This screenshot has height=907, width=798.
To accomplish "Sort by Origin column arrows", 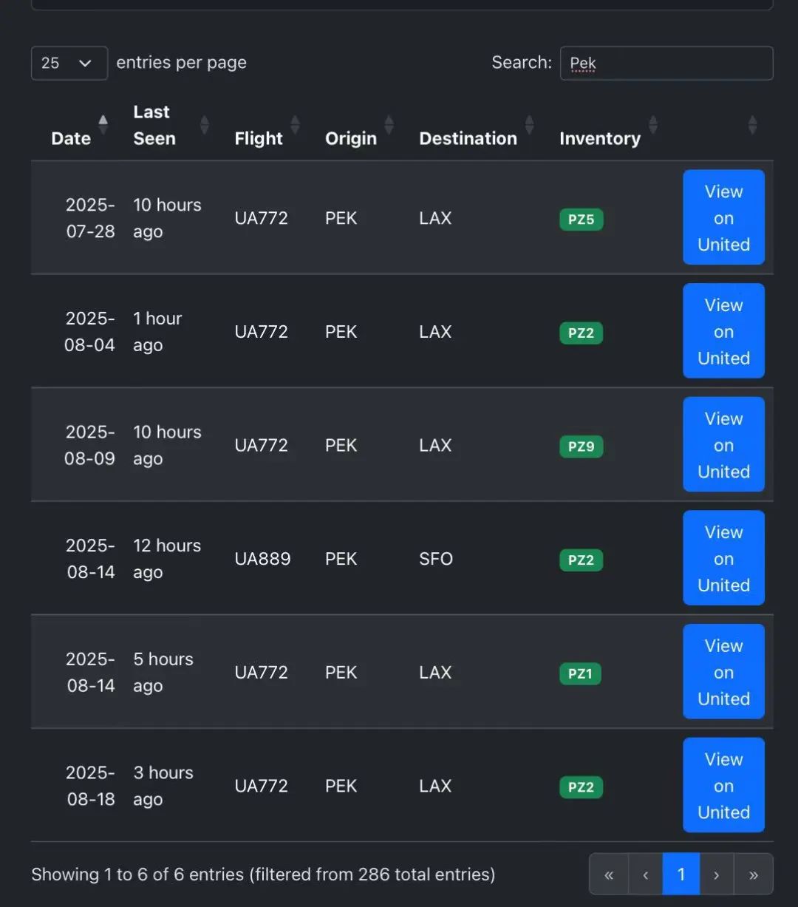I will pos(389,125).
